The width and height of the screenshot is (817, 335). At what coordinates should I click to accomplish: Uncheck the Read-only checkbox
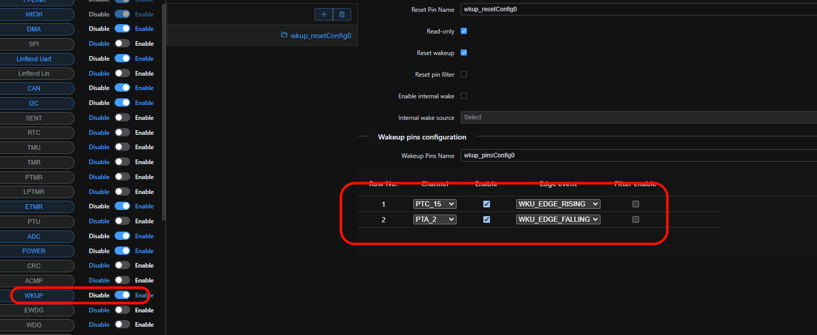(x=464, y=31)
